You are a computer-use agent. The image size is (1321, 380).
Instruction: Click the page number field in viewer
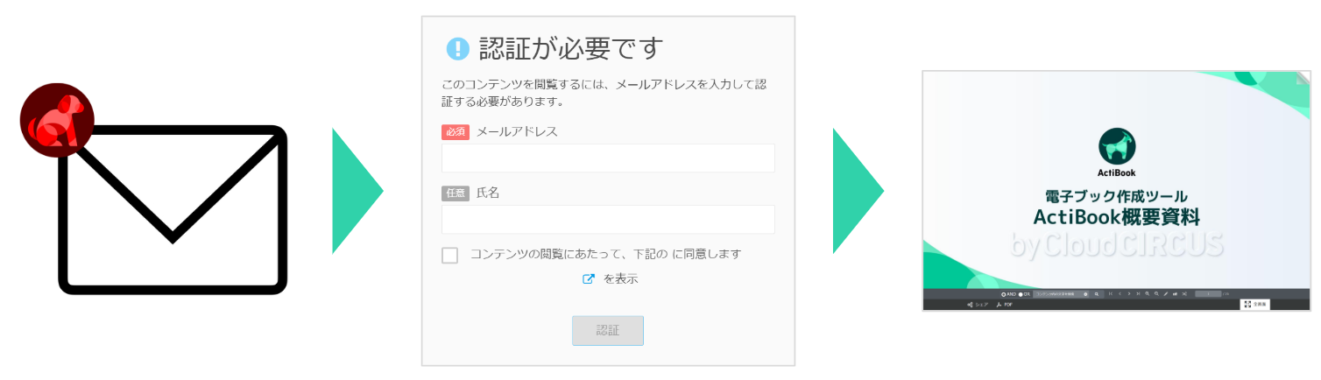click(x=1208, y=294)
